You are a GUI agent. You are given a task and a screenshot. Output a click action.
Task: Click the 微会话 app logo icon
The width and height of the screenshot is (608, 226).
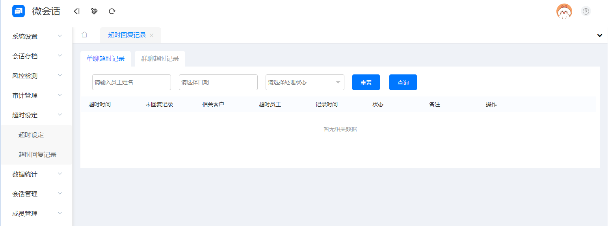[x=19, y=11]
